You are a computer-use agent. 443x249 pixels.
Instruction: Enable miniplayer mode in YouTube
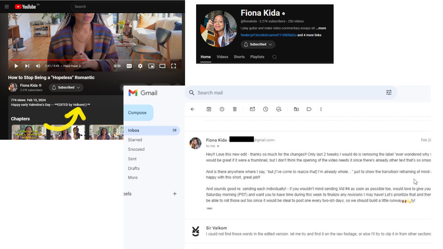pyautogui.click(x=151, y=66)
